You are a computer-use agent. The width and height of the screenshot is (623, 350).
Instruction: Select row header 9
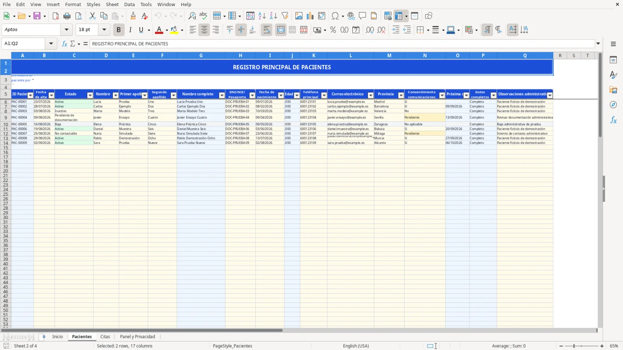pos(5,117)
